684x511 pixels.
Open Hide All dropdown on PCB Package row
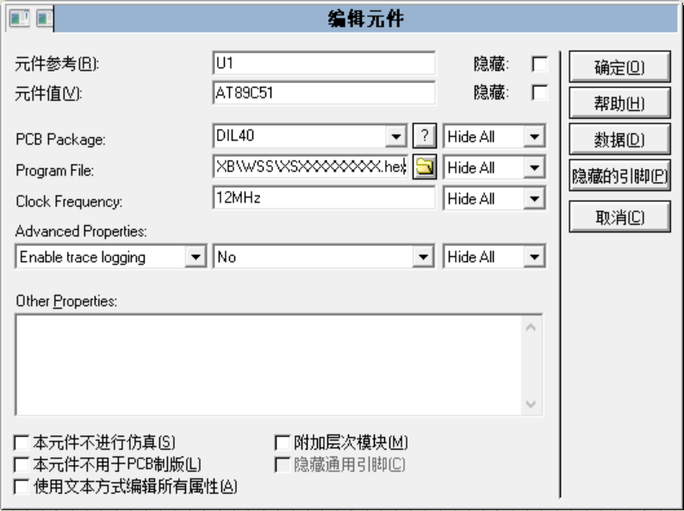534,137
